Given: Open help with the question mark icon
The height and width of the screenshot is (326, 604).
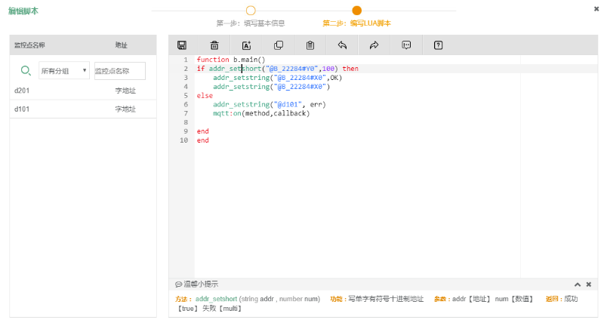Looking at the screenshot, I should tap(438, 45).
